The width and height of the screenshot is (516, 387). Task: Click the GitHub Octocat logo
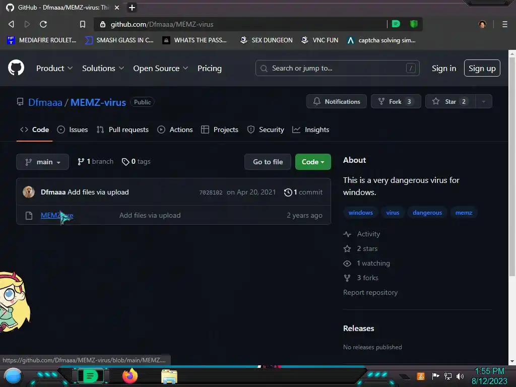pyautogui.click(x=16, y=68)
